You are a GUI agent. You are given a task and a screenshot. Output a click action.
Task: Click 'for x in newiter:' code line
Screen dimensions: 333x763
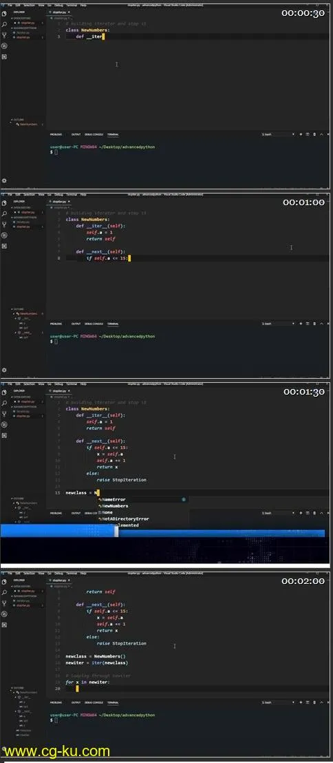87,682
